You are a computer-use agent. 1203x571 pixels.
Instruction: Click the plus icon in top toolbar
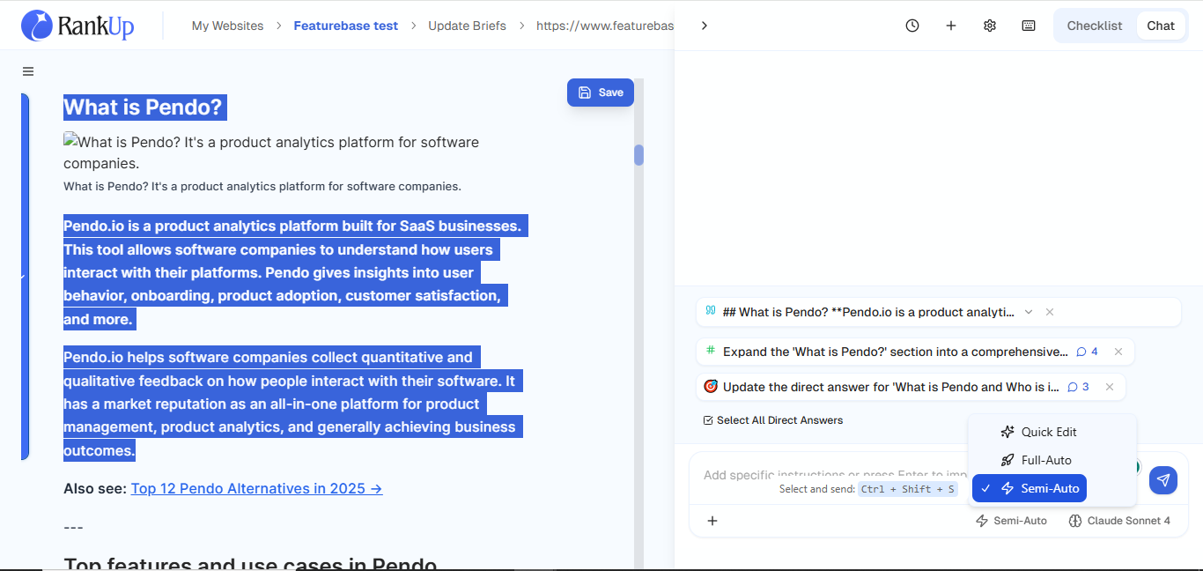pyautogui.click(x=951, y=26)
